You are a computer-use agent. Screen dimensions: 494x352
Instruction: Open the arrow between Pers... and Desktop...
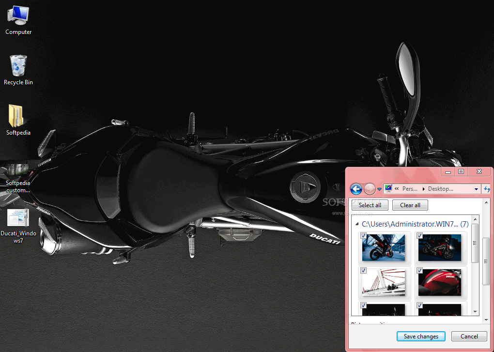[423, 189]
